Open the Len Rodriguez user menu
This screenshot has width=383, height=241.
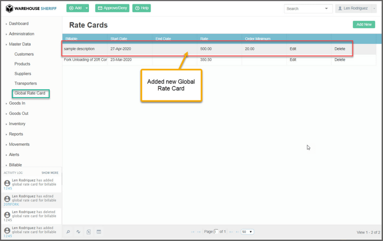pos(355,8)
